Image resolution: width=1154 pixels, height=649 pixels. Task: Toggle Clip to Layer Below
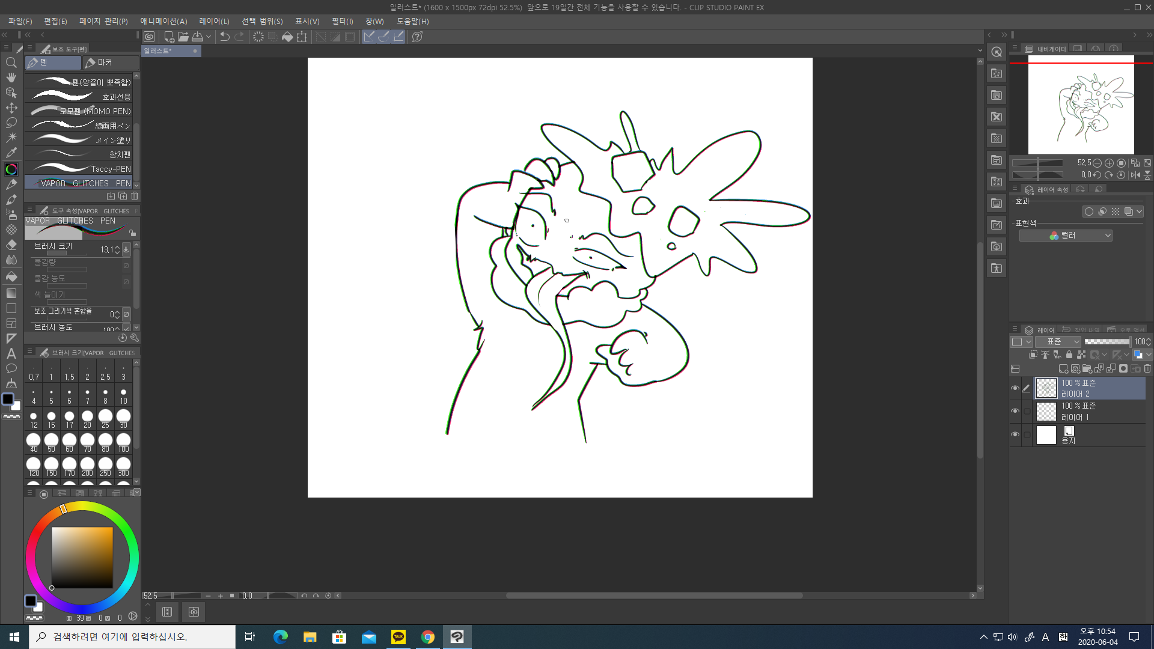point(1033,355)
